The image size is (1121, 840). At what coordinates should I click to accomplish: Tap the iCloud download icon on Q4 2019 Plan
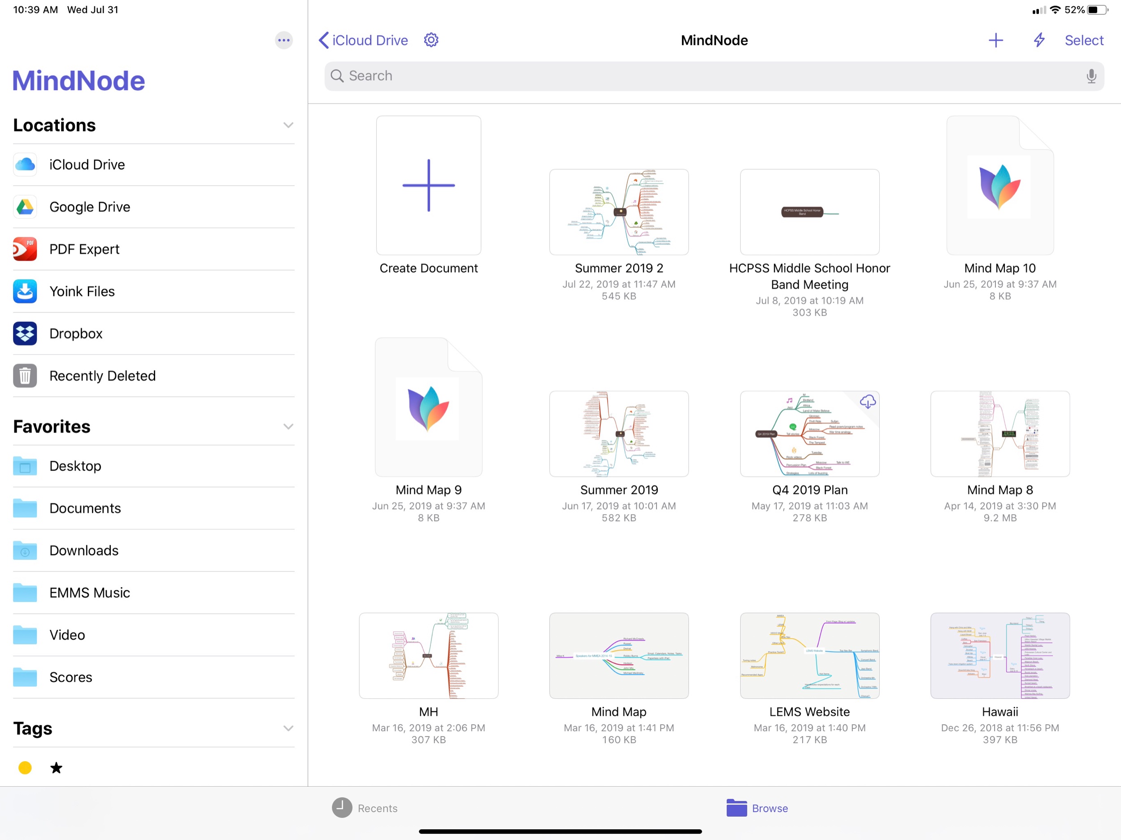[868, 402]
